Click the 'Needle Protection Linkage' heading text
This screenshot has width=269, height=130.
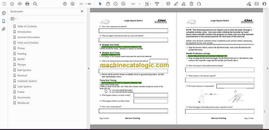coord(198,53)
